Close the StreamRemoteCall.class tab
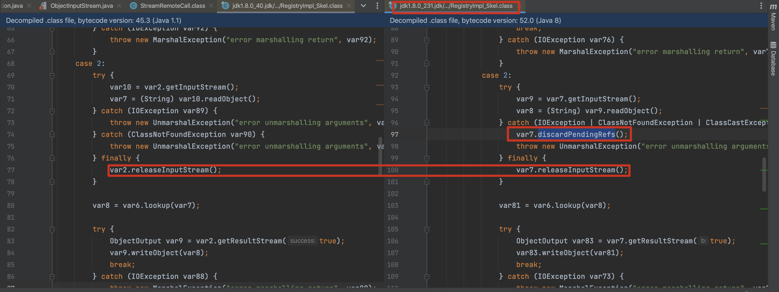 211,6
